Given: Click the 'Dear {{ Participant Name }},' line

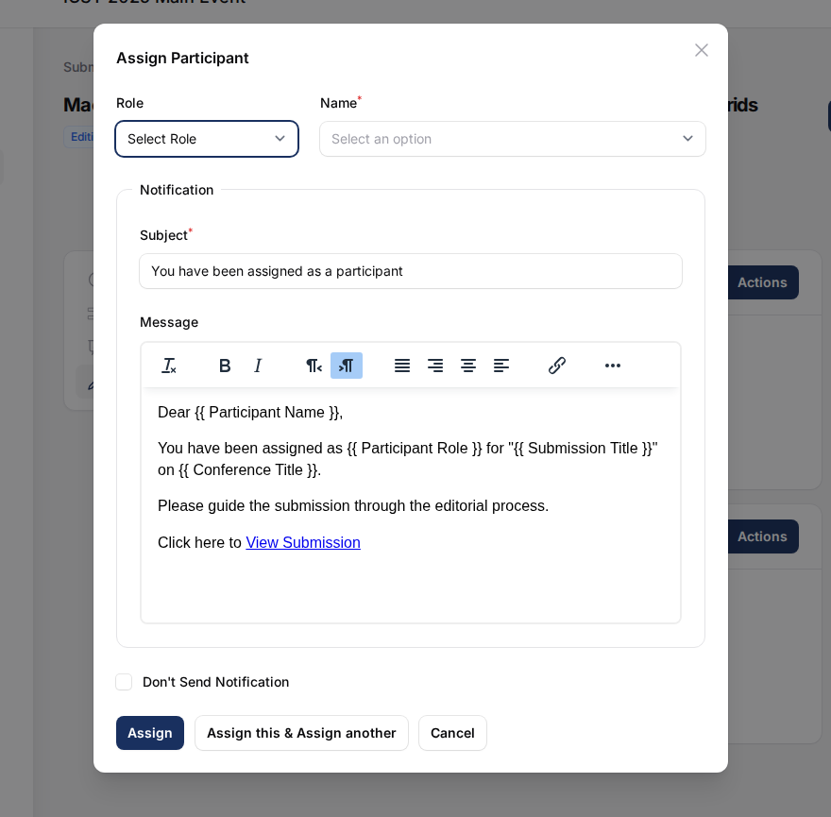Looking at the screenshot, I should [x=250, y=412].
